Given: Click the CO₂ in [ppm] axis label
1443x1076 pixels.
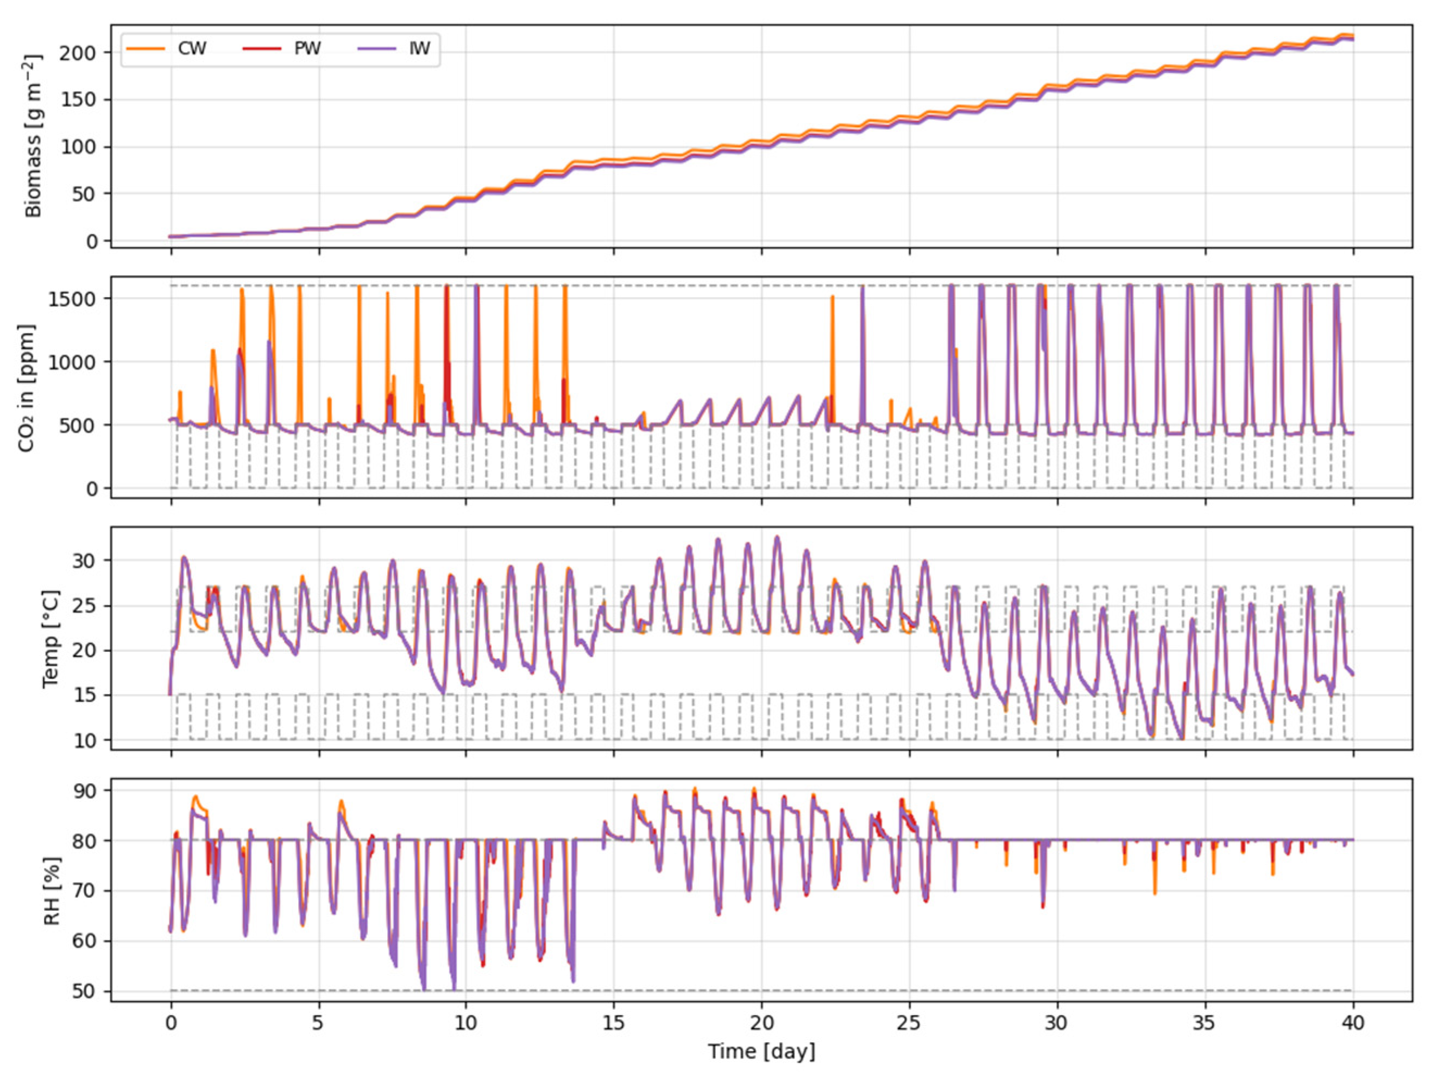Looking at the screenshot, I should (27, 388).
